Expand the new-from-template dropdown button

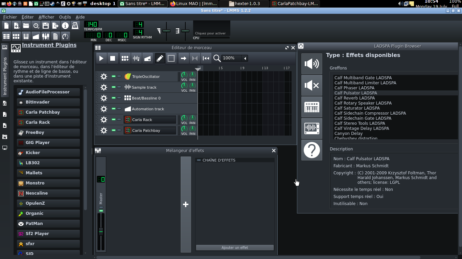pyautogui.click(x=16, y=26)
